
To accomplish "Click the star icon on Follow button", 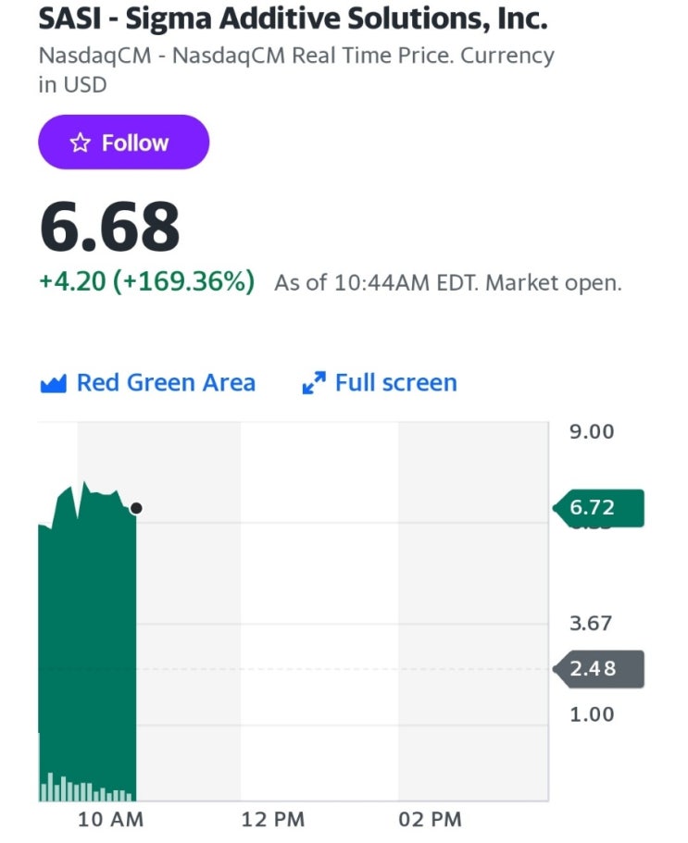I will (81, 143).
